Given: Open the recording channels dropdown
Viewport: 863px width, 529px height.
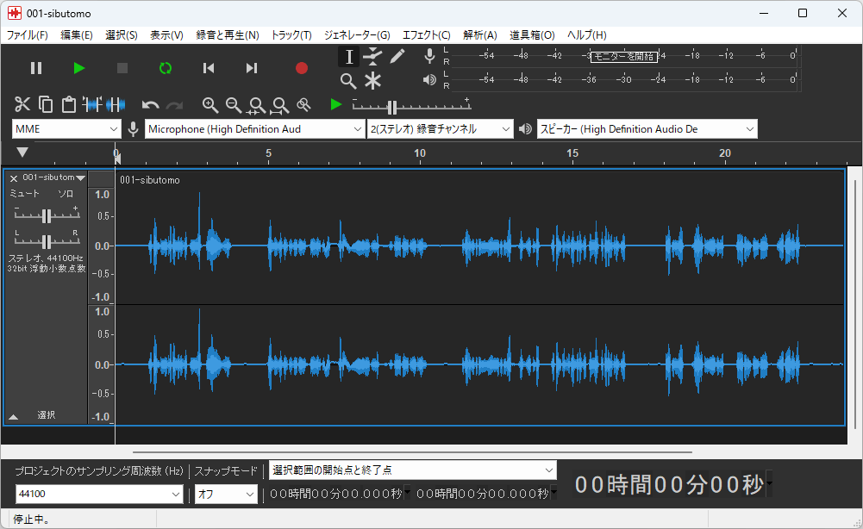Looking at the screenshot, I should click(441, 129).
